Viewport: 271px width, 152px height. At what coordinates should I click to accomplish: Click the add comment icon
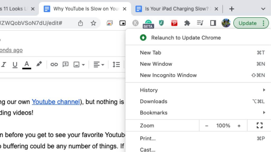pyautogui.click(x=66, y=64)
